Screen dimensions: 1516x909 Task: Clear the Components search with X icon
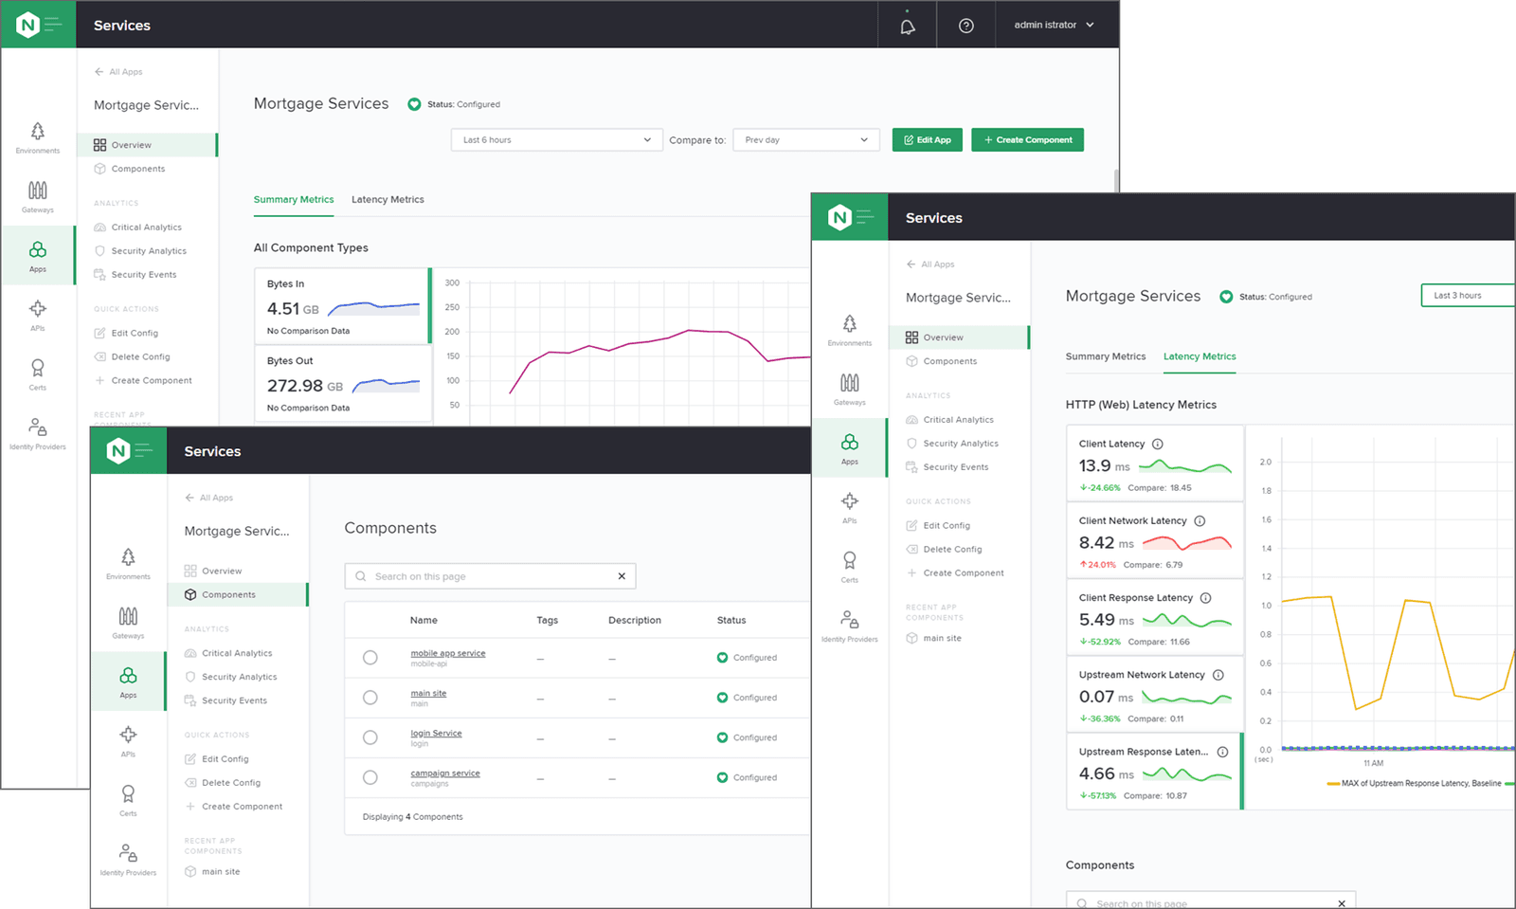click(622, 576)
